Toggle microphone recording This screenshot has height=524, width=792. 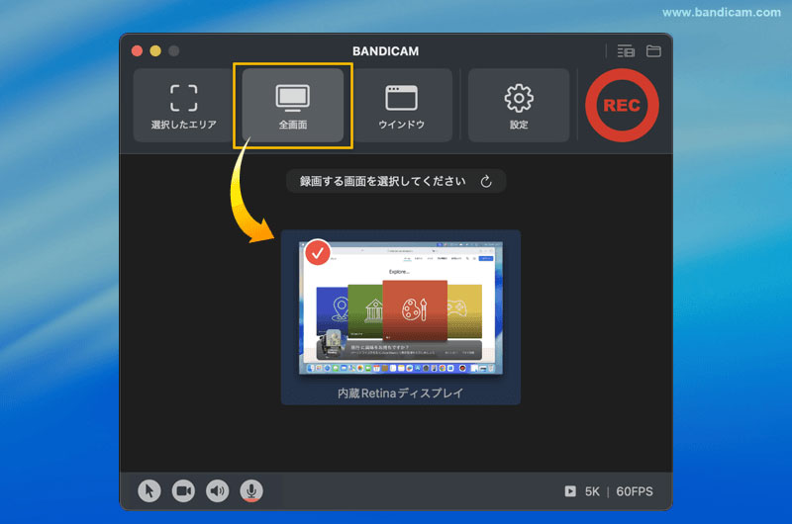click(251, 490)
